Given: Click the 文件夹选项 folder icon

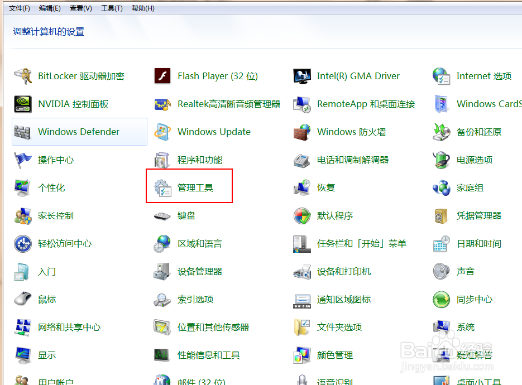Looking at the screenshot, I should 302,328.
